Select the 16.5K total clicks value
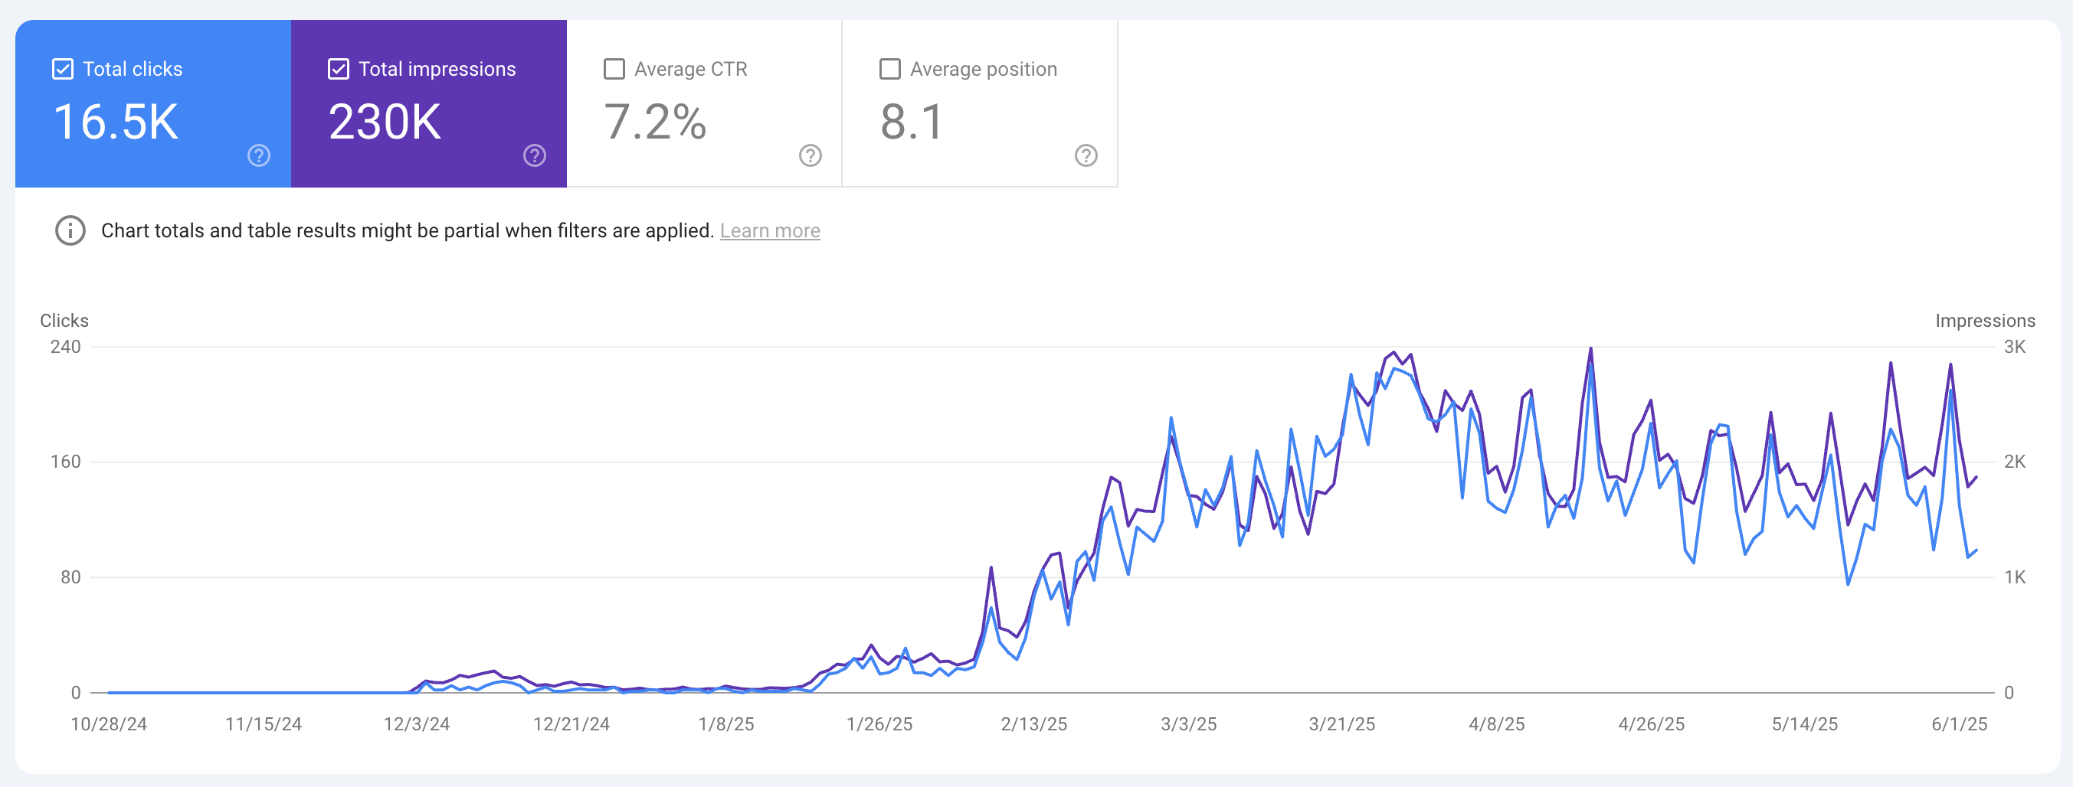 click(116, 122)
